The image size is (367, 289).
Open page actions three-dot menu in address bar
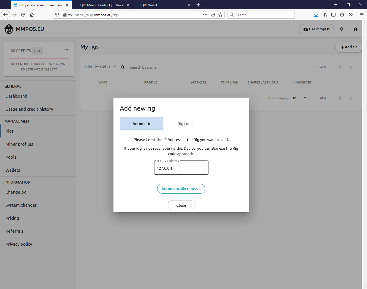205,15
